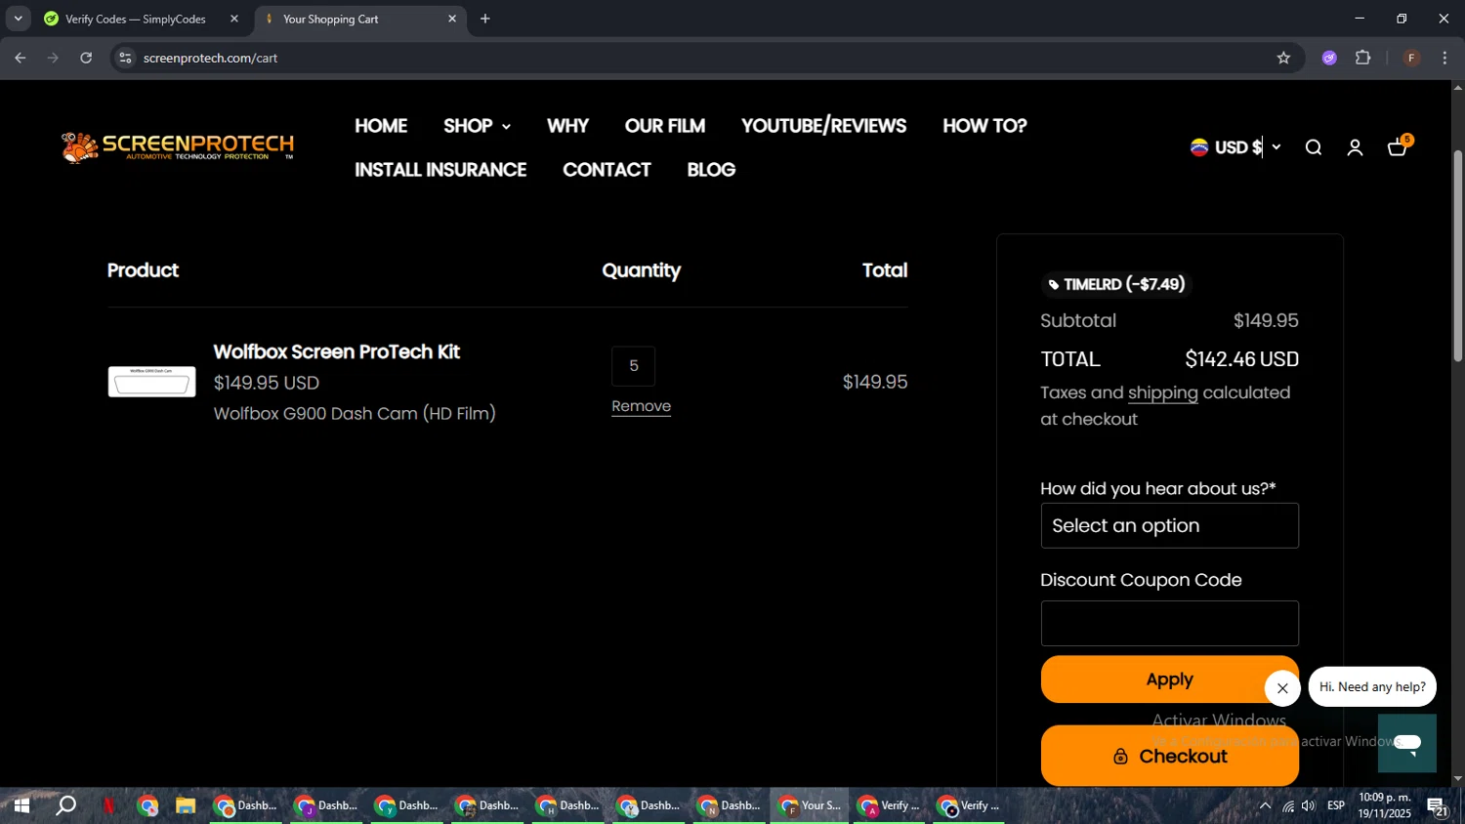Open the Chrome three-dot menu

[x=1444, y=58]
